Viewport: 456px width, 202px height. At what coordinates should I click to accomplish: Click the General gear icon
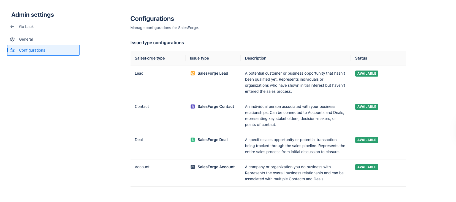click(x=12, y=39)
